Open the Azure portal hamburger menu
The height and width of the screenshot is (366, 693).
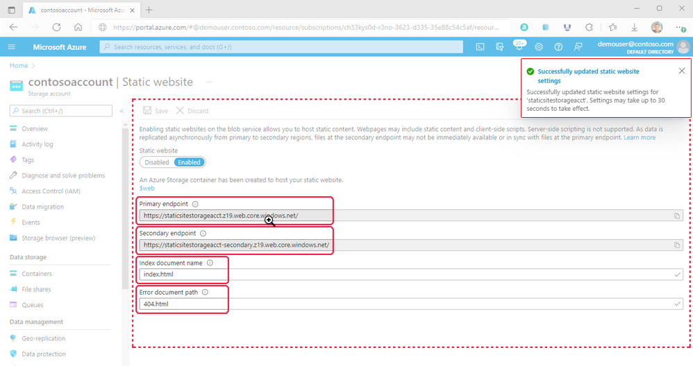pyautogui.click(x=12, y=46)
